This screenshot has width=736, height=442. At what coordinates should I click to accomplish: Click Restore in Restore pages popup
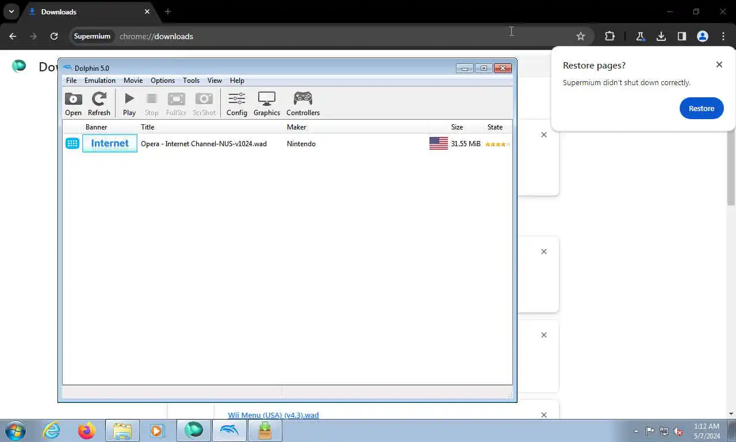point(701,108)
